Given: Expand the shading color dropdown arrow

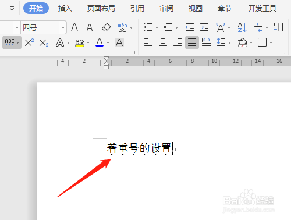Looking at the screenshot, I should (251, 42).
